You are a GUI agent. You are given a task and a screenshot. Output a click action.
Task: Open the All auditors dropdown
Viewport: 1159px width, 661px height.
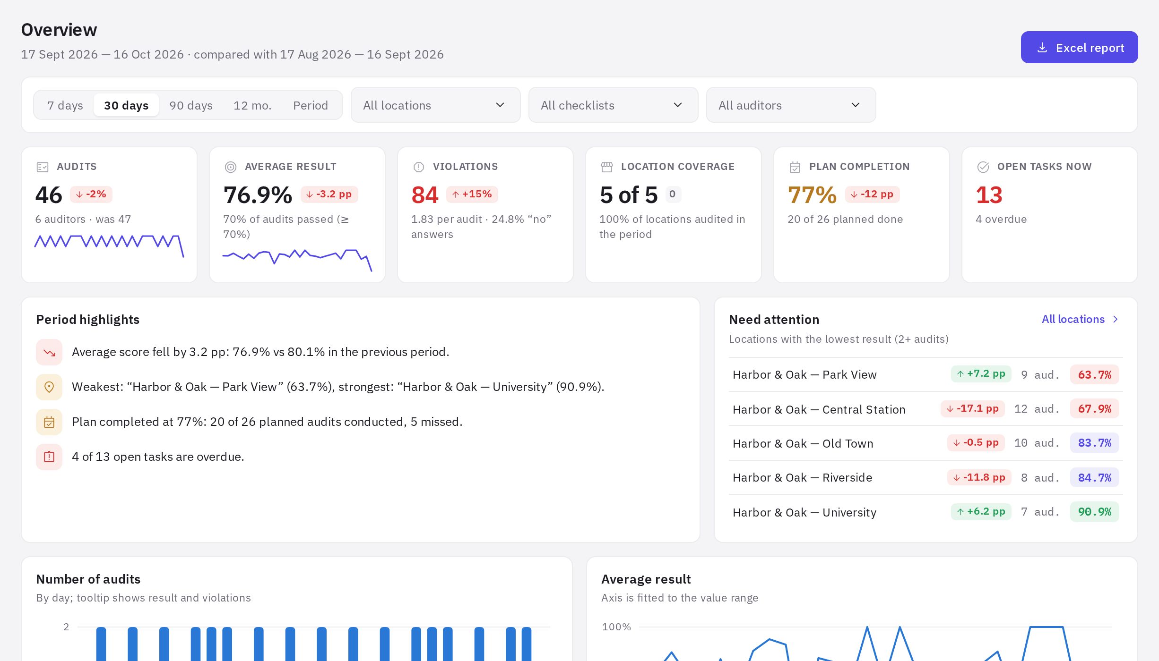[x=791, y=105]
